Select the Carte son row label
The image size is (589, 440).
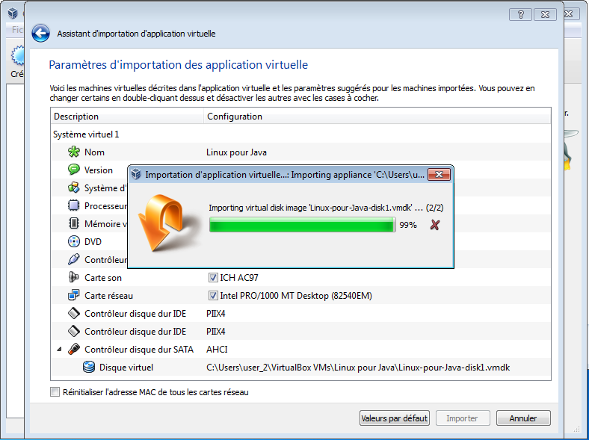[x=103, y=278]
